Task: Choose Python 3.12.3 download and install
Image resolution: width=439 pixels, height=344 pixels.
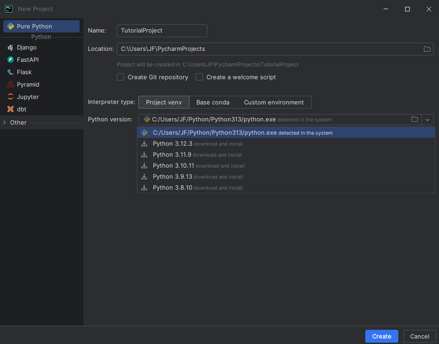Action: (x=286, y=144)
